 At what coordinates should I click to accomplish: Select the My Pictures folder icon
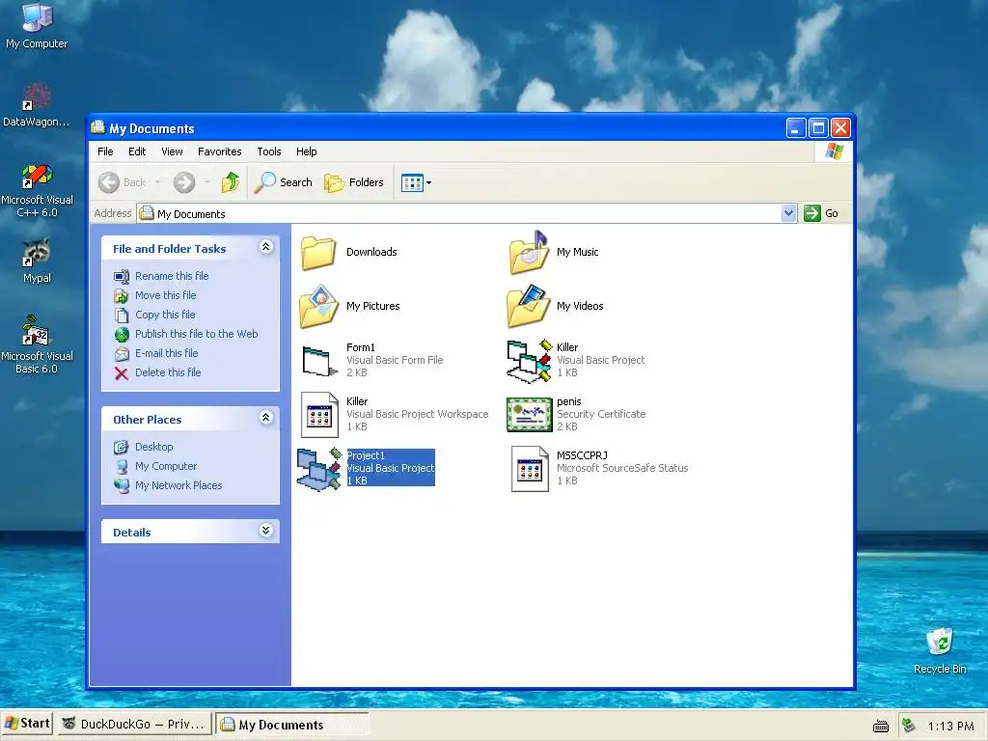(x=318, y=306)
